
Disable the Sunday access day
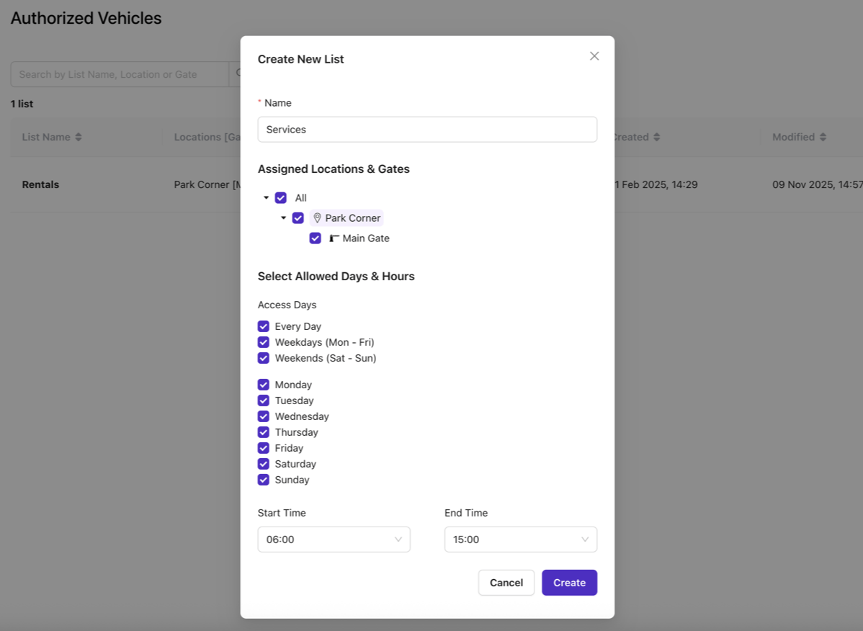pos(264,480)
